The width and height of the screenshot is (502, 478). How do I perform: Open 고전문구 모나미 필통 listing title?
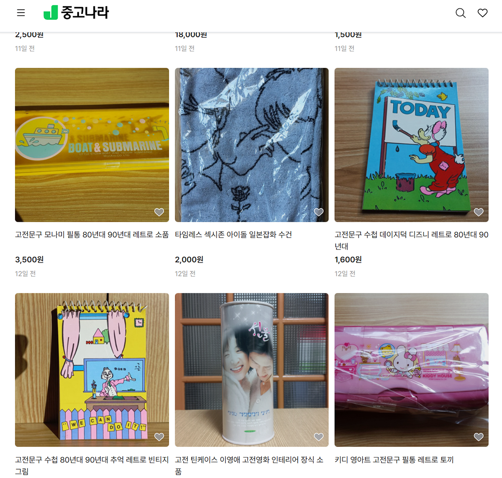coord(92,234)
